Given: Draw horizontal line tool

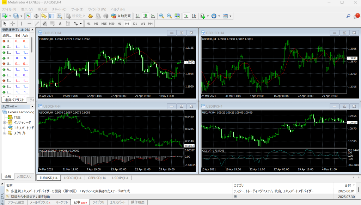Looking at the screenshot, I should coord(29,24).
